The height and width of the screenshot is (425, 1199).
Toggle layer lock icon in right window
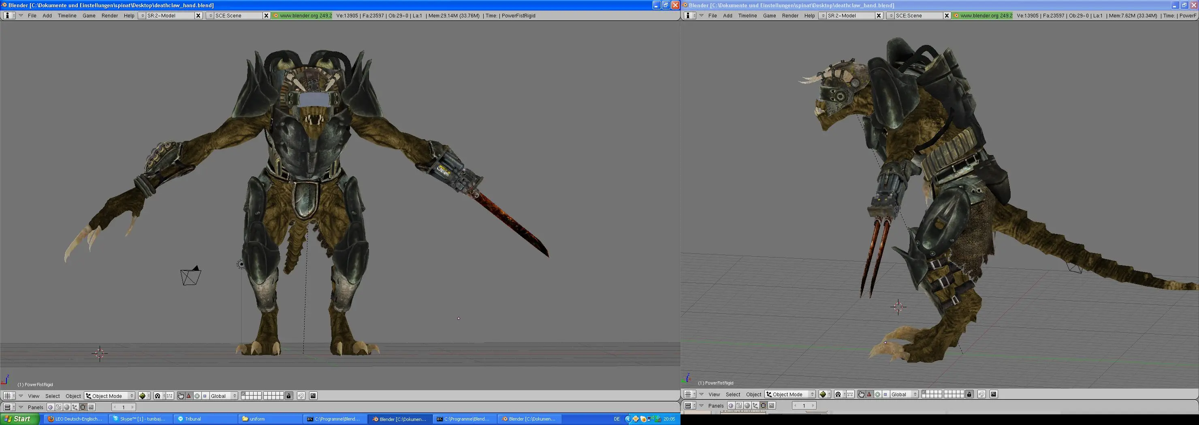click(x=970, y=394)
